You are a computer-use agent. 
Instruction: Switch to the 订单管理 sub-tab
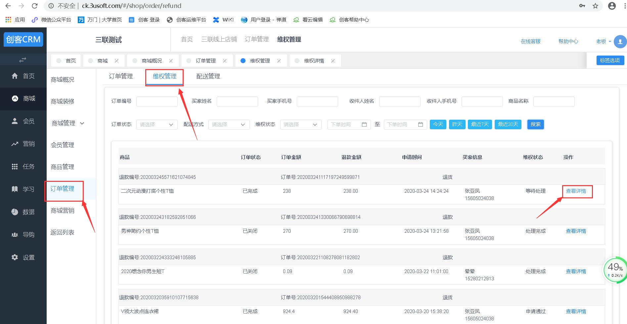point(121,76)
